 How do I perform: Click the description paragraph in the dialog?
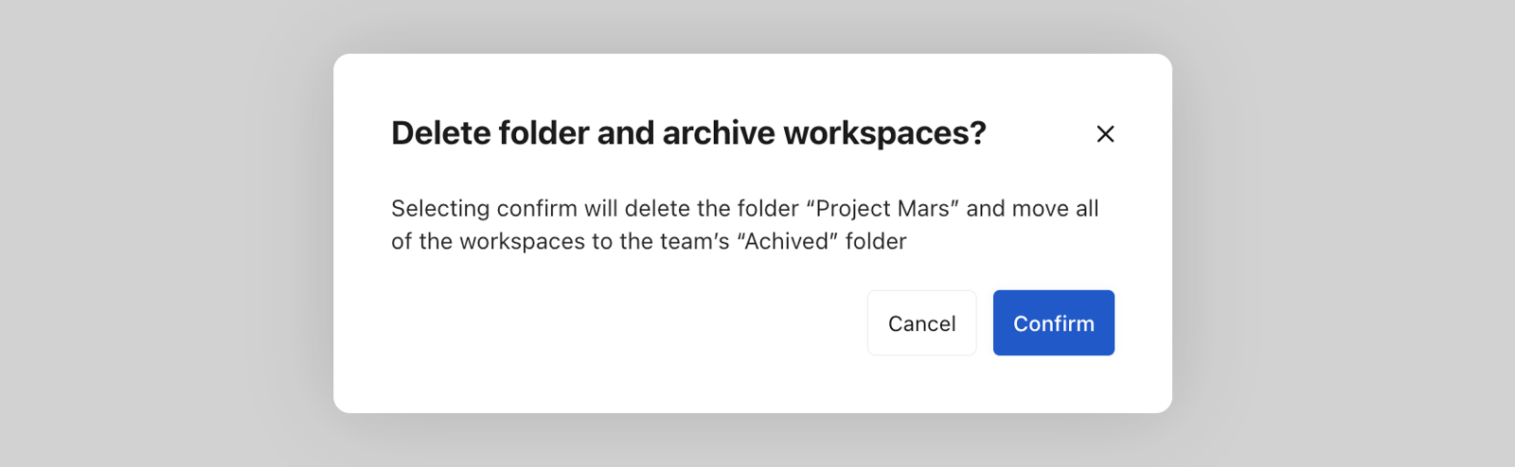click(745, 225)
